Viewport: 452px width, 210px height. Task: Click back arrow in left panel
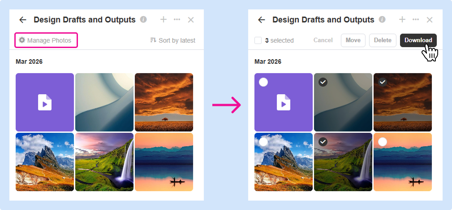pyautogui.click(x=23, y=20)
